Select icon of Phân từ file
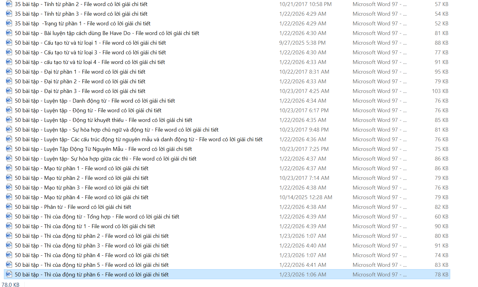Image resolution: width=478 pixels, height=287 pixels. tap(9, 207)
